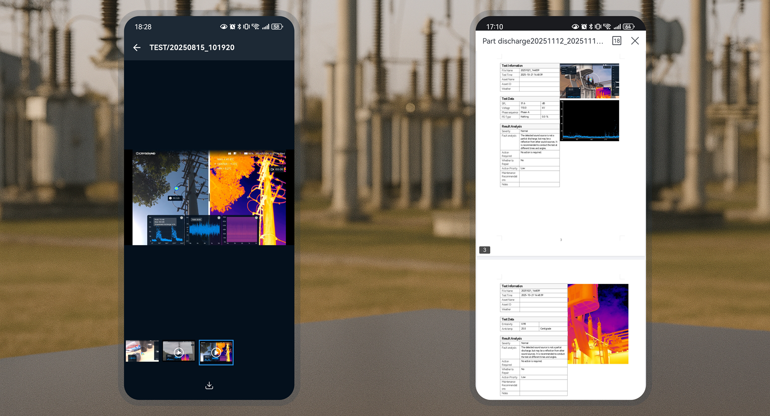Open the large thermal image in the lower report
Screen dimensions: 770x416
tap(597, 324)
